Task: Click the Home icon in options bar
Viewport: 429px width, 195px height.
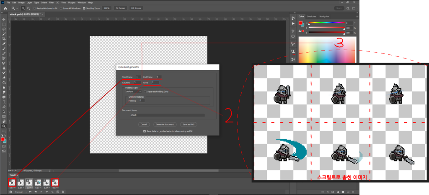Action: (x=5, y=8)
